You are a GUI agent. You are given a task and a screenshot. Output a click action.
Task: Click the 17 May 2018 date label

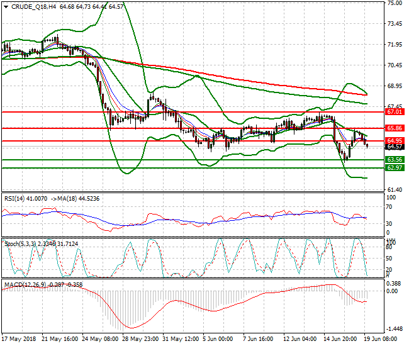[x=19, y=339]
